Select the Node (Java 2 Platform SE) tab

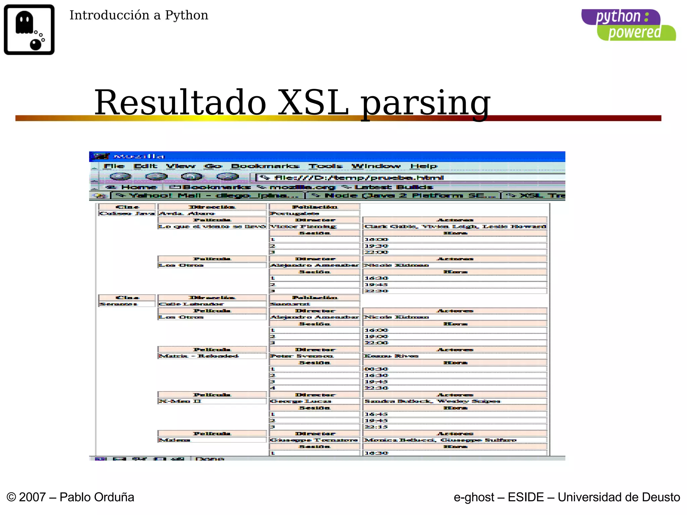click(x=403, y=195)
